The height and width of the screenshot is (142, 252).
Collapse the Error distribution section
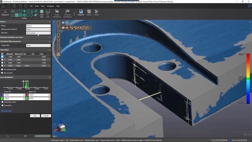coord(50,77)
